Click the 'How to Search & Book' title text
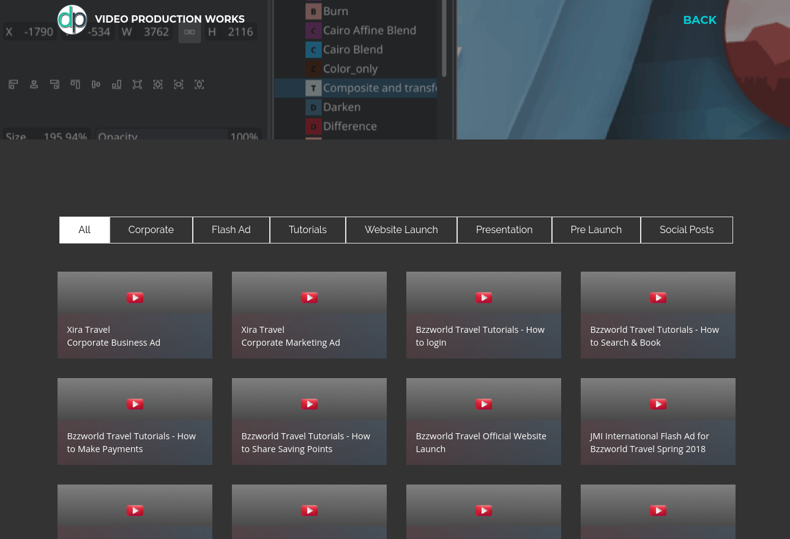 tap(655, 336)
